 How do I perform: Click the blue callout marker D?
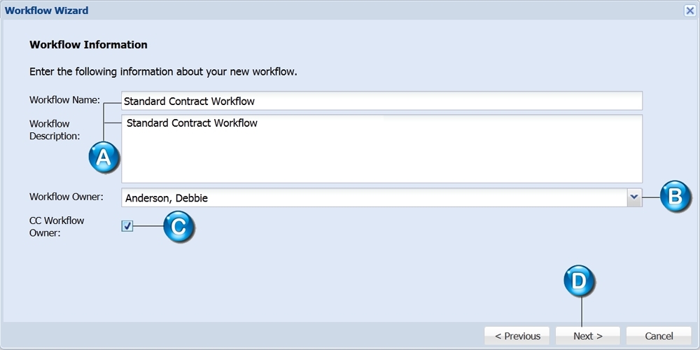click(x=580, y=281)
